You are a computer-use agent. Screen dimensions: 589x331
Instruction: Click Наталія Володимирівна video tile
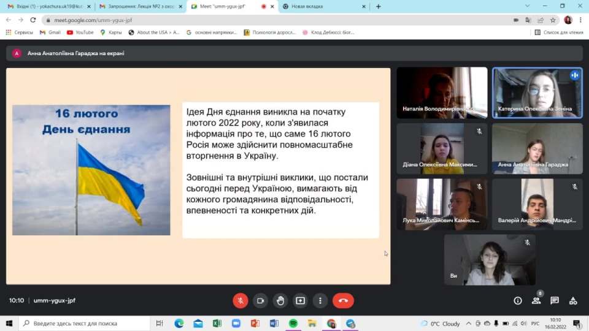coord(442,93)
